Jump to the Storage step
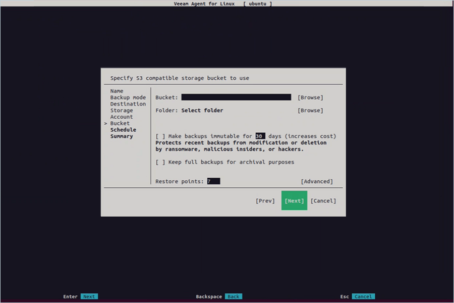Image resolution: width=454 pixels, height=303 pixels. click(x=121, y=111)
